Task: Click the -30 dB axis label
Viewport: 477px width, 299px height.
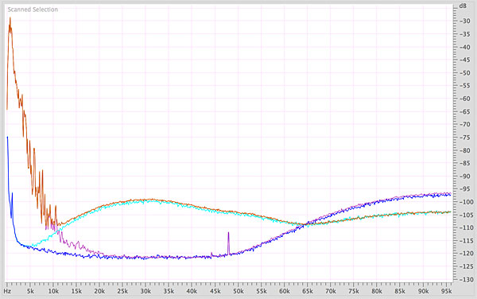Action: click(464, 21)
